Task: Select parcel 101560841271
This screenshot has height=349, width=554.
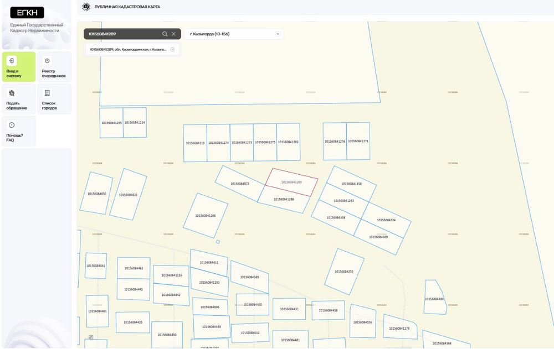Action: (358, 141)
